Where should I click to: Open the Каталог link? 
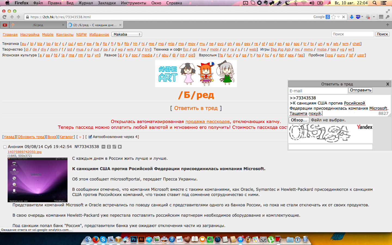pyautogui.click(x=66, y=137)
